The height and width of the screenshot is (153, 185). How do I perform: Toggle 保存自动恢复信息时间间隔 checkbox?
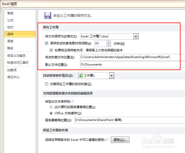[x=46, y=43]
